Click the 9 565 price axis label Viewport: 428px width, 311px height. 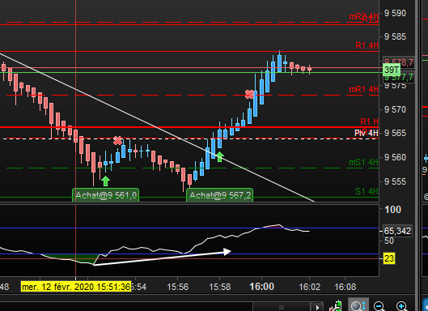coord(395,133)
